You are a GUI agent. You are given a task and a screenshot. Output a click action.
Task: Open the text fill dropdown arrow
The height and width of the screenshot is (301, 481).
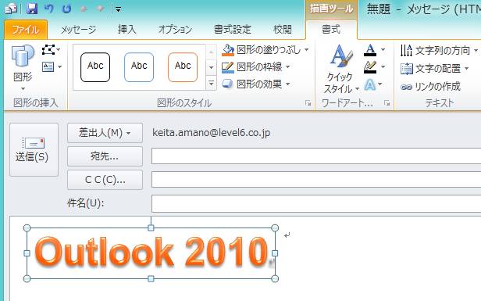click(383, 49)
